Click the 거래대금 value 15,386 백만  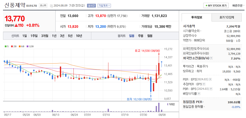(x=163, y=27)
